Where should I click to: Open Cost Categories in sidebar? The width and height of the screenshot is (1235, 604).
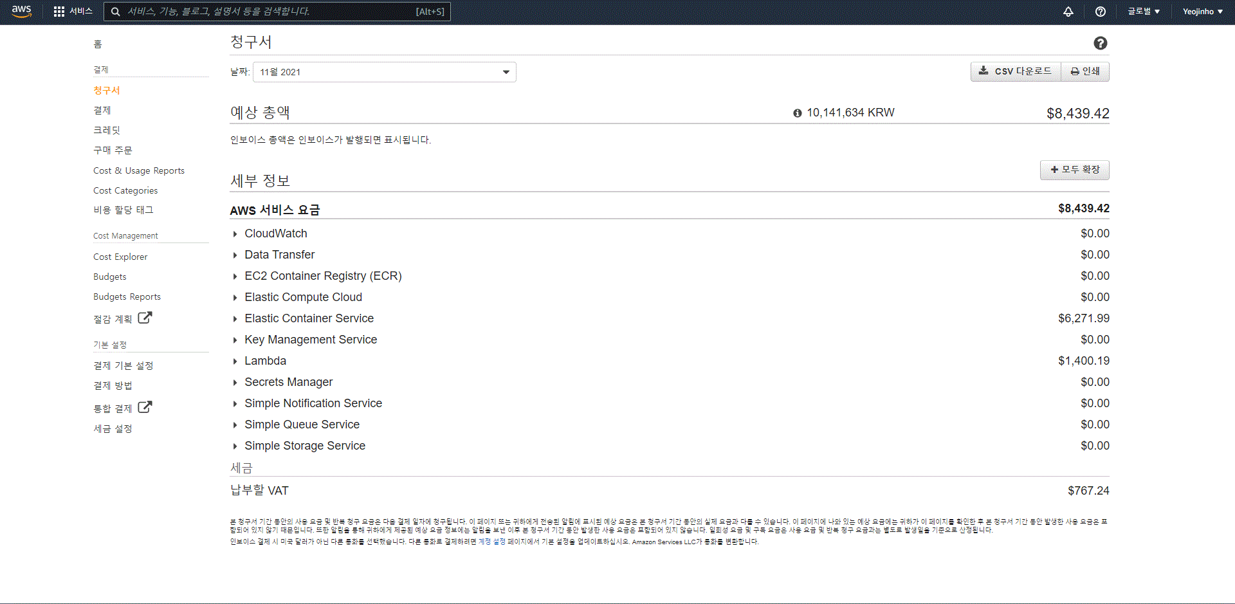125,190
